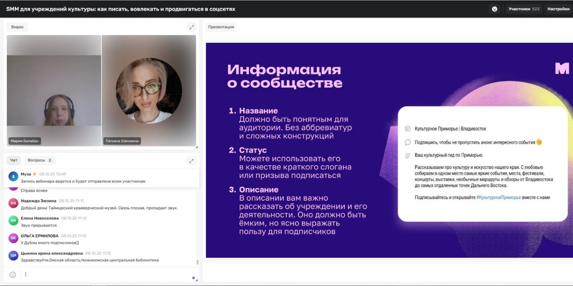This screenshot has height=286, width=573.
Task: Click timestamp 08.10.25 10:49
Action: tap(53, 174)
